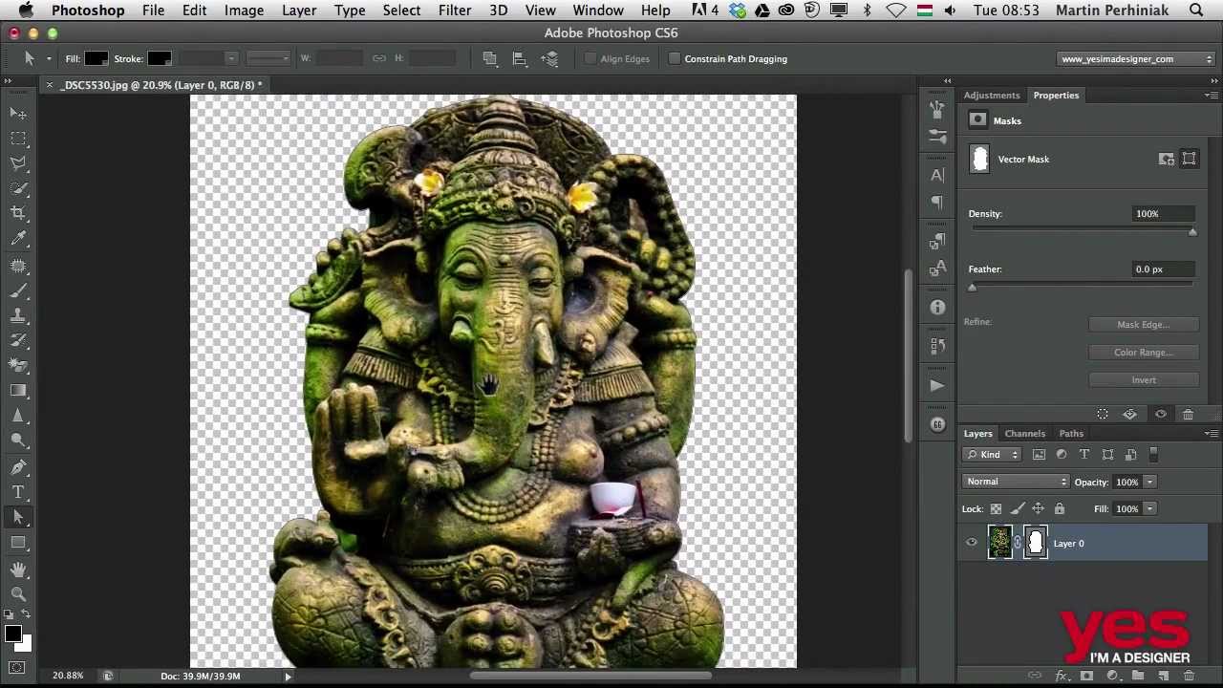
Task: Open the Filter menu
Action: (x=455, y=11)
